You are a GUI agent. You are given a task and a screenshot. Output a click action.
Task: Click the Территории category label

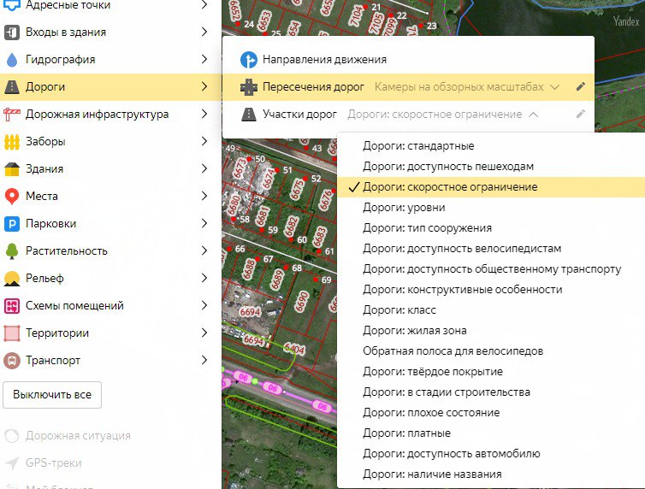57,333
